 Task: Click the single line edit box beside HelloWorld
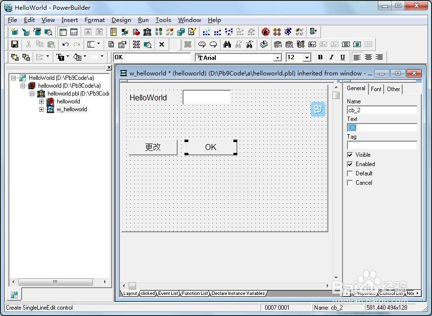pyautogui.click(x=206, y=97)
